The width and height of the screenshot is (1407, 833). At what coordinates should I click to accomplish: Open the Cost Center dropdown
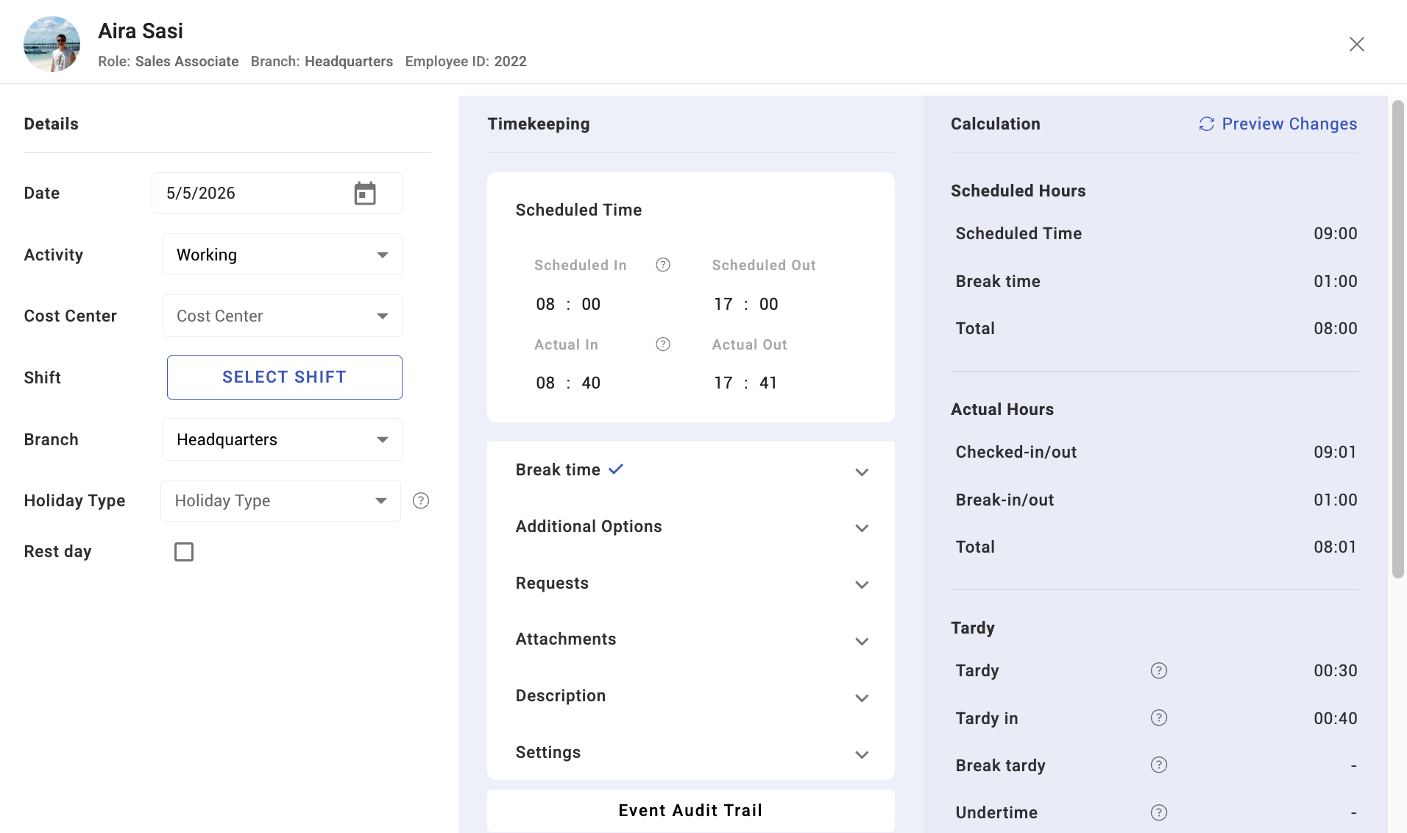[x=283, y=316]
